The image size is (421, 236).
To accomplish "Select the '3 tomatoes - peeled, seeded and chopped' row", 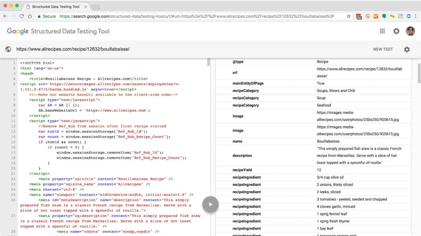I will [313, 199].
